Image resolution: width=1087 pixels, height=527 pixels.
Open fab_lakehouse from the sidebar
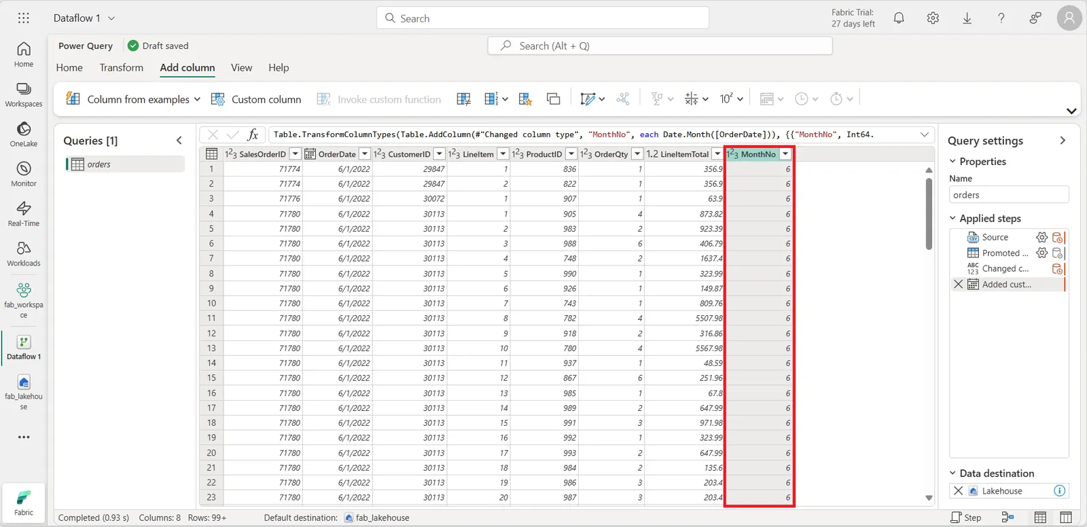click(24, 393)
